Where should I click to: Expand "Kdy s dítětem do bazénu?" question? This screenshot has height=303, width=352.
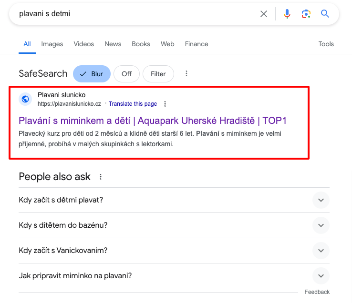click(321, 225)
